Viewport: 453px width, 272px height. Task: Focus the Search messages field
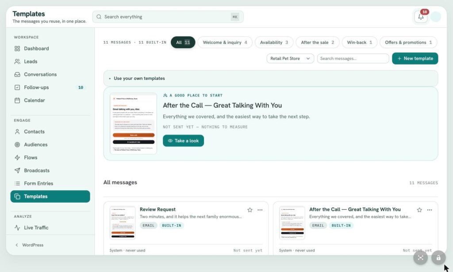tap(353, 58)
